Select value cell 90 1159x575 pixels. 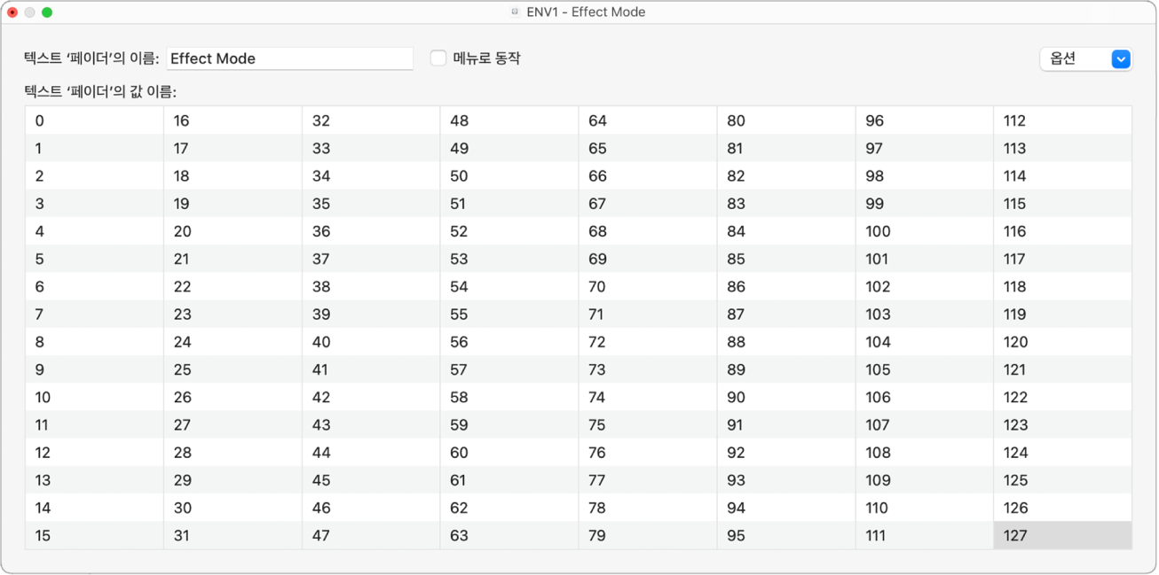[x=785, y=397]
